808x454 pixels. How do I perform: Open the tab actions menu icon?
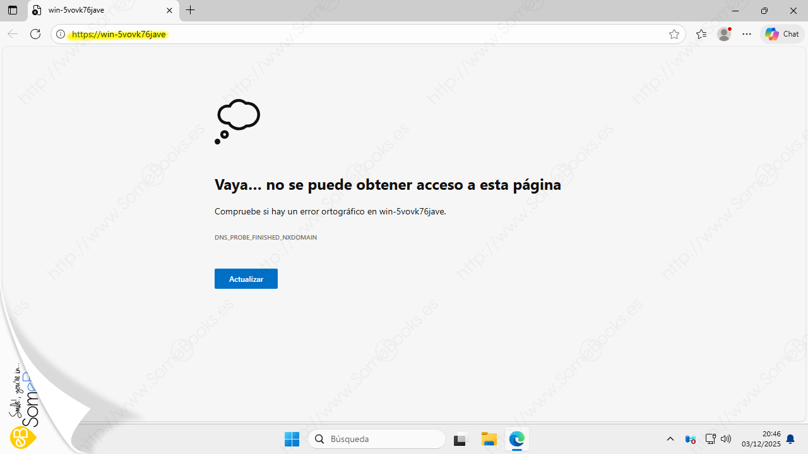coord(13,11)
